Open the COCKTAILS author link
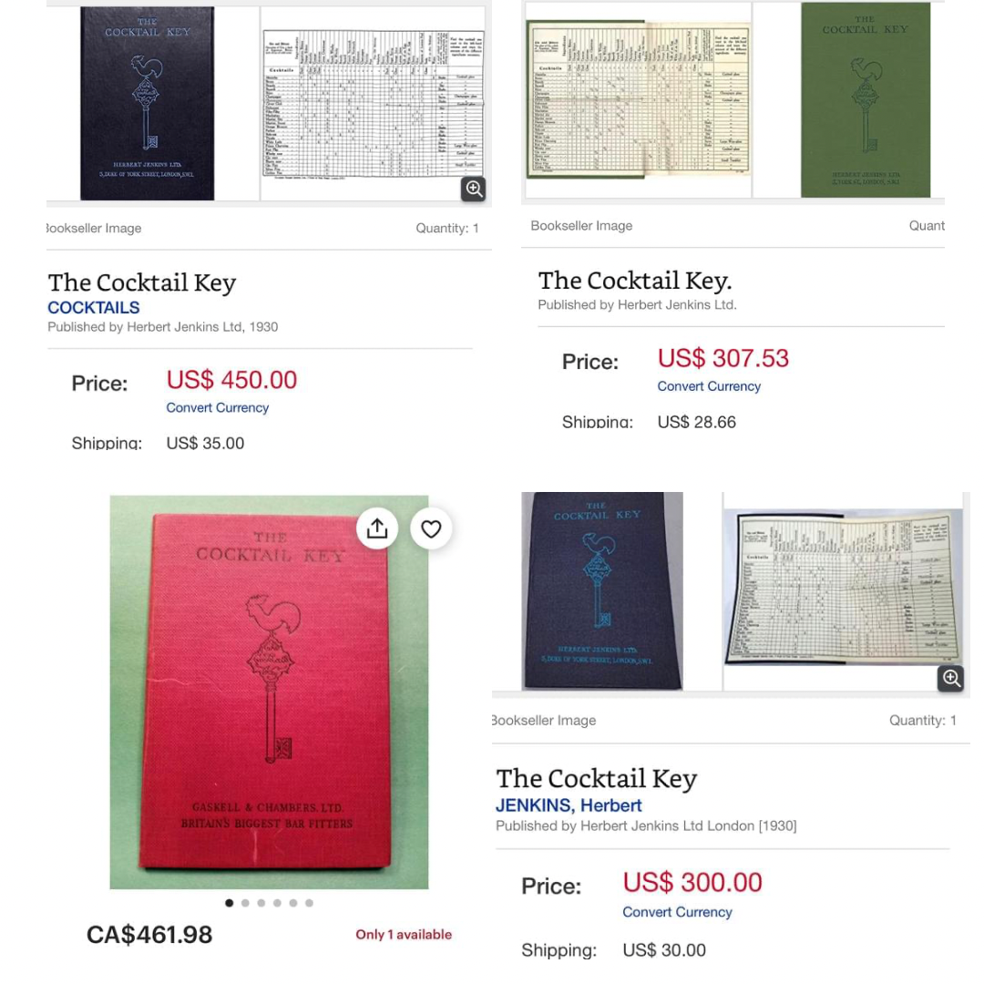Image resolution: width=984 pixels, height=984 pixels. point(94,308)
